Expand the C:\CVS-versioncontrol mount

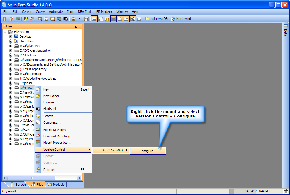[10, 50]
